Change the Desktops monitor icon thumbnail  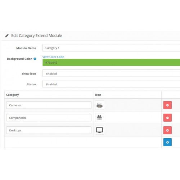click(x=99, y=130)
